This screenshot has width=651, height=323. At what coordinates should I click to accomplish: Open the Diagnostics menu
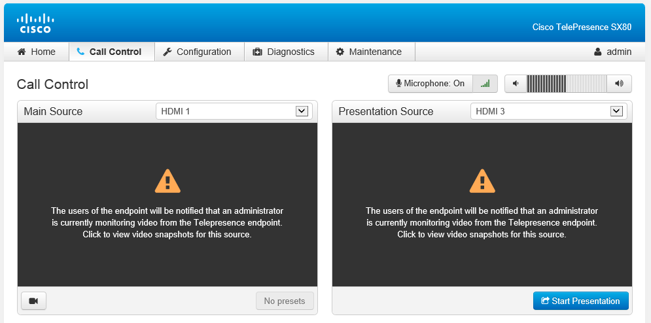pos(284,52)
